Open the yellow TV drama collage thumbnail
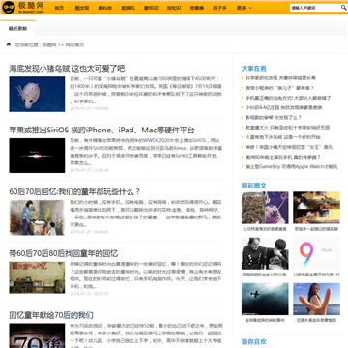Viewport: 348px width, 348px height. [316, 208]
